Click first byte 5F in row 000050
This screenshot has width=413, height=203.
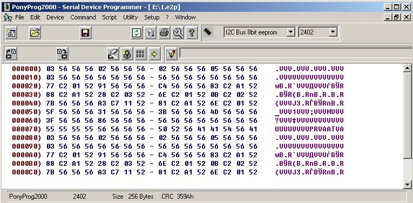pyautogui.click(x=50, y=112)
